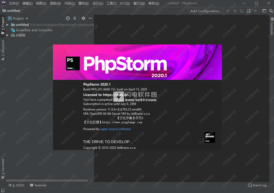Click the 'VM: OpenJDK 64-Bit Server VM' line
The width and height of the screenshot is (274, 193).
point(116,114)
